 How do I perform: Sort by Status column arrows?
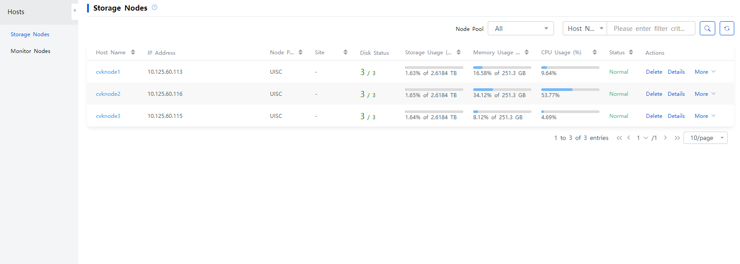click(x=631, y=52)
